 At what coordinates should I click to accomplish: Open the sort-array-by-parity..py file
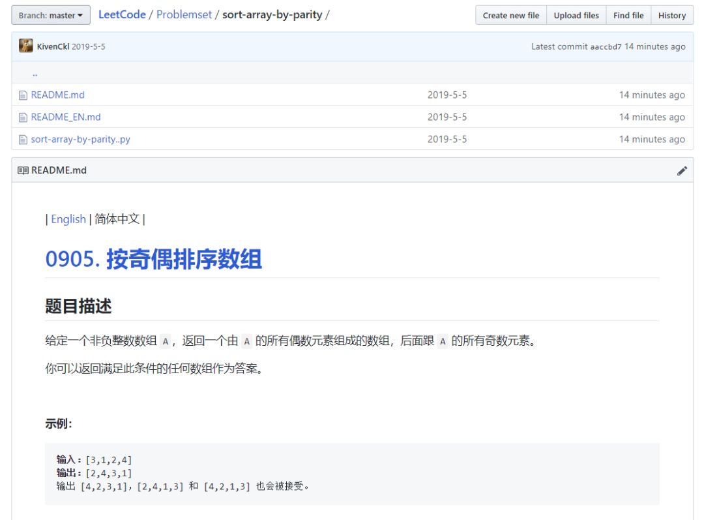[80, 140]
